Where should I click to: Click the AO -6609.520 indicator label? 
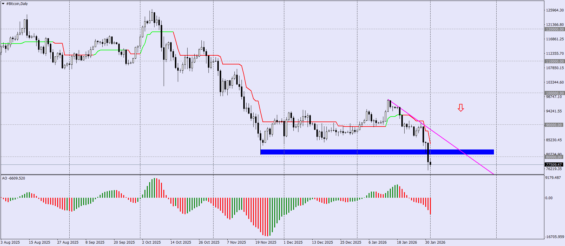tap(14, 178)
